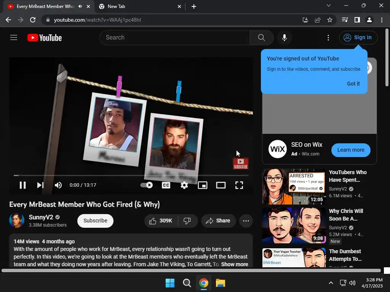Toggle the autoplay switch
This screenshot has width=390, height=292.
tap(147, 185)
